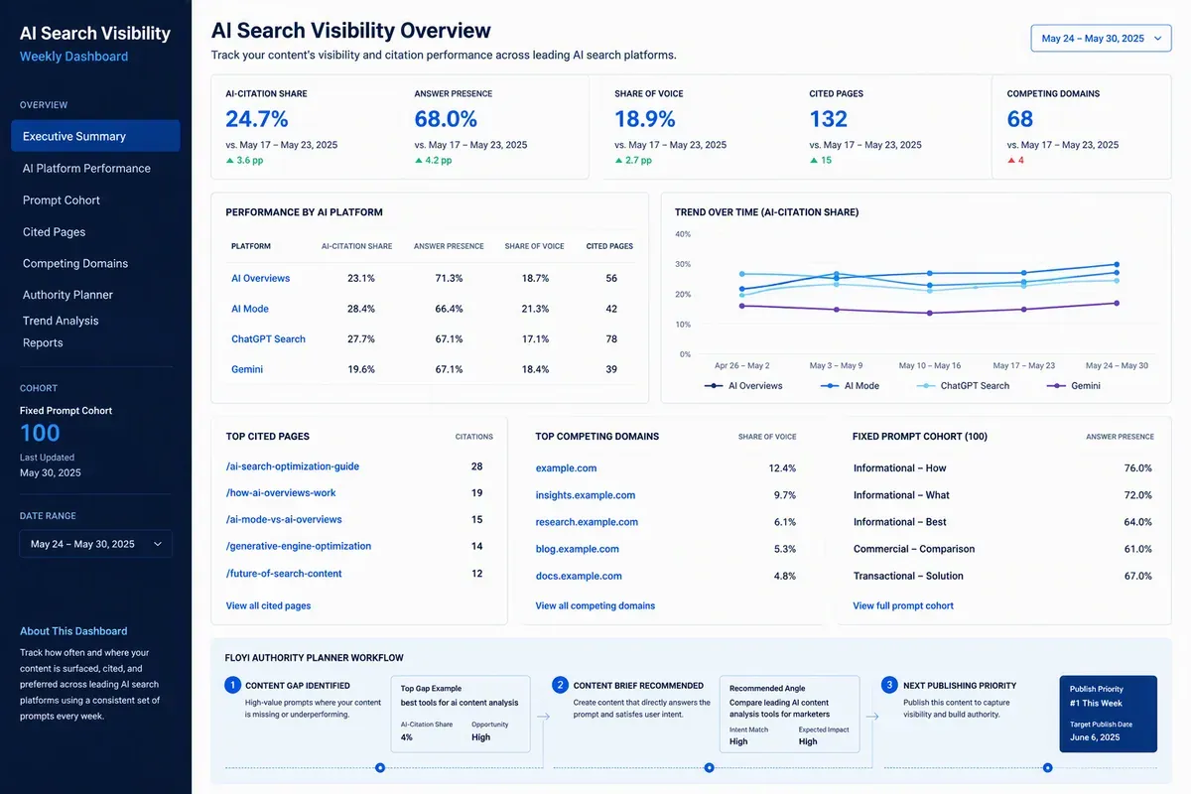Open Competing Domains in the sidebar
The height and width of the screenshot is (794, 1191).
click(75, 263)
